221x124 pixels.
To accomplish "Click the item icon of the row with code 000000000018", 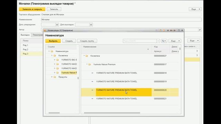I will (92, 73).
